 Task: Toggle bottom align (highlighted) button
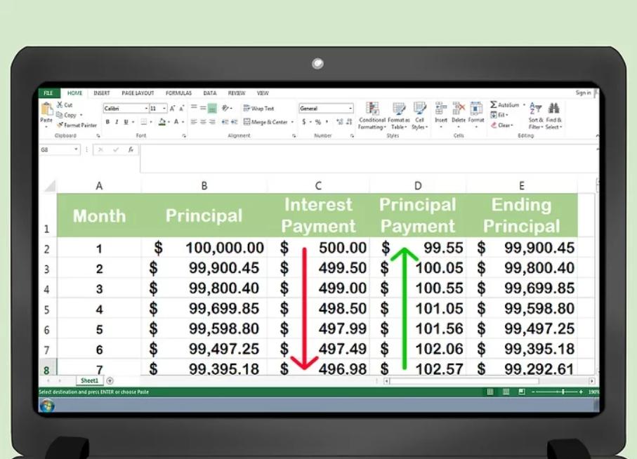click(212, 108)
